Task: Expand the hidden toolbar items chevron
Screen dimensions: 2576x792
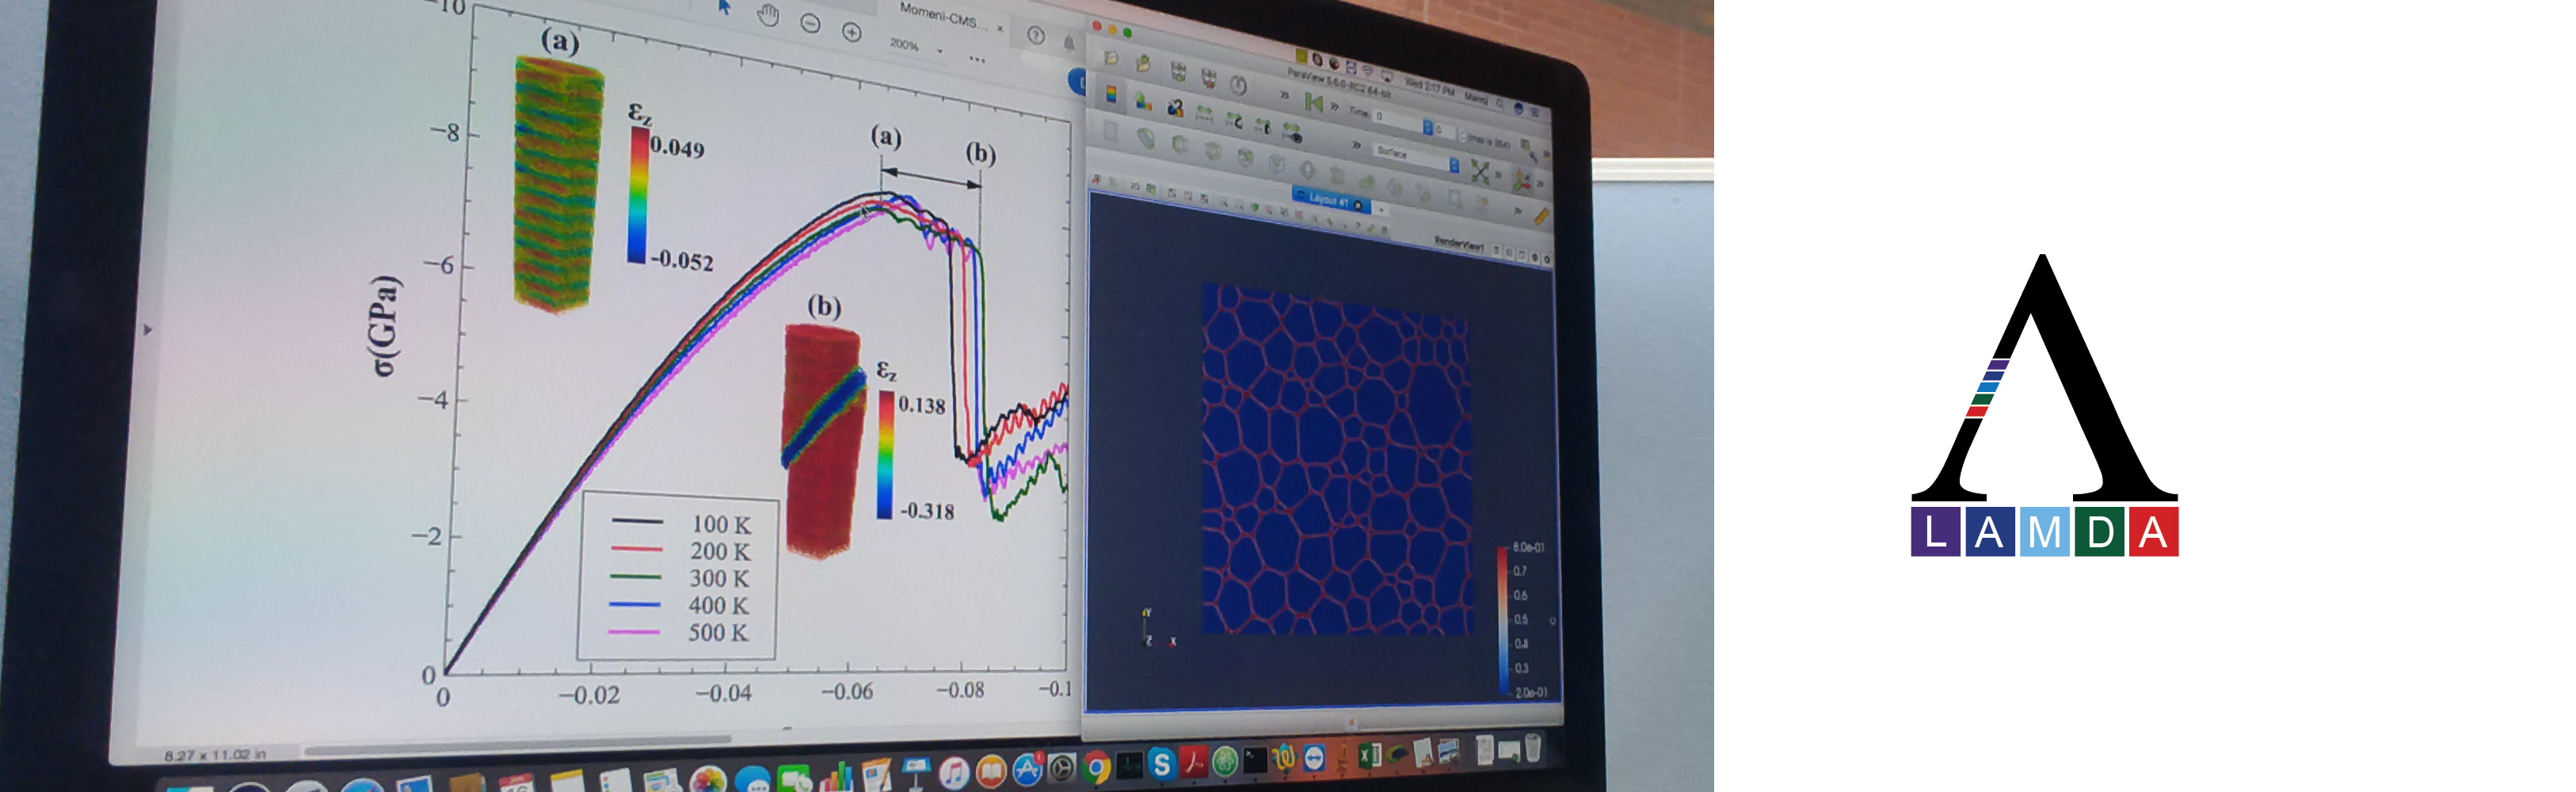Action: [1285, 94]
